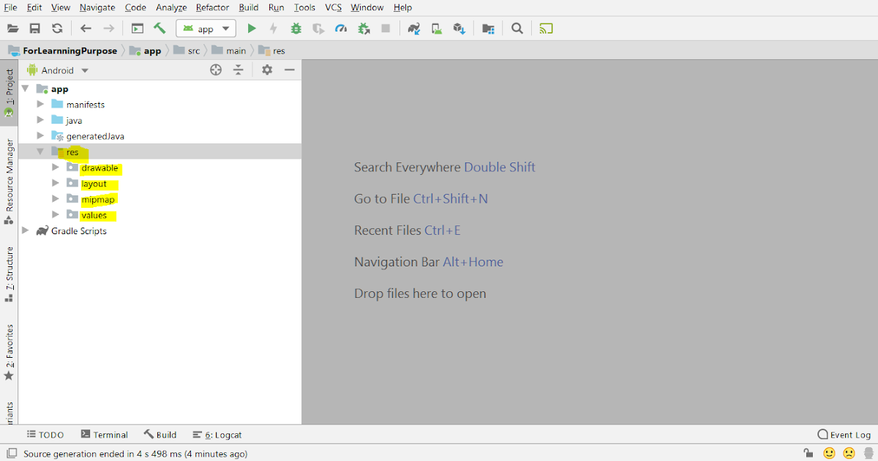878x461 pixels.
Task: Click the Double Shift shortcut link
Action: 500,167
